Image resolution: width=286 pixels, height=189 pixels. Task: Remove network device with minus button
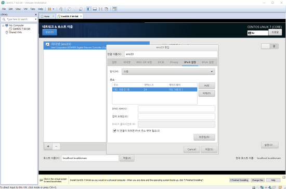point(56,146)
